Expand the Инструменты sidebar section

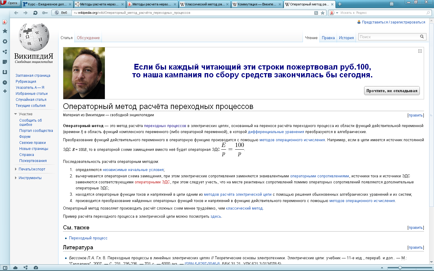pos(28,178)
